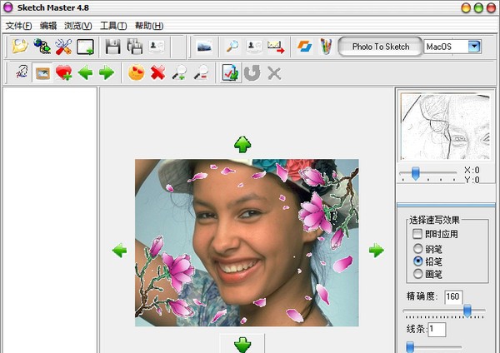The width and height of the screenshot is (500, 353).
Task: Select the 铅笔 radio option
Action: coord(418,261)
